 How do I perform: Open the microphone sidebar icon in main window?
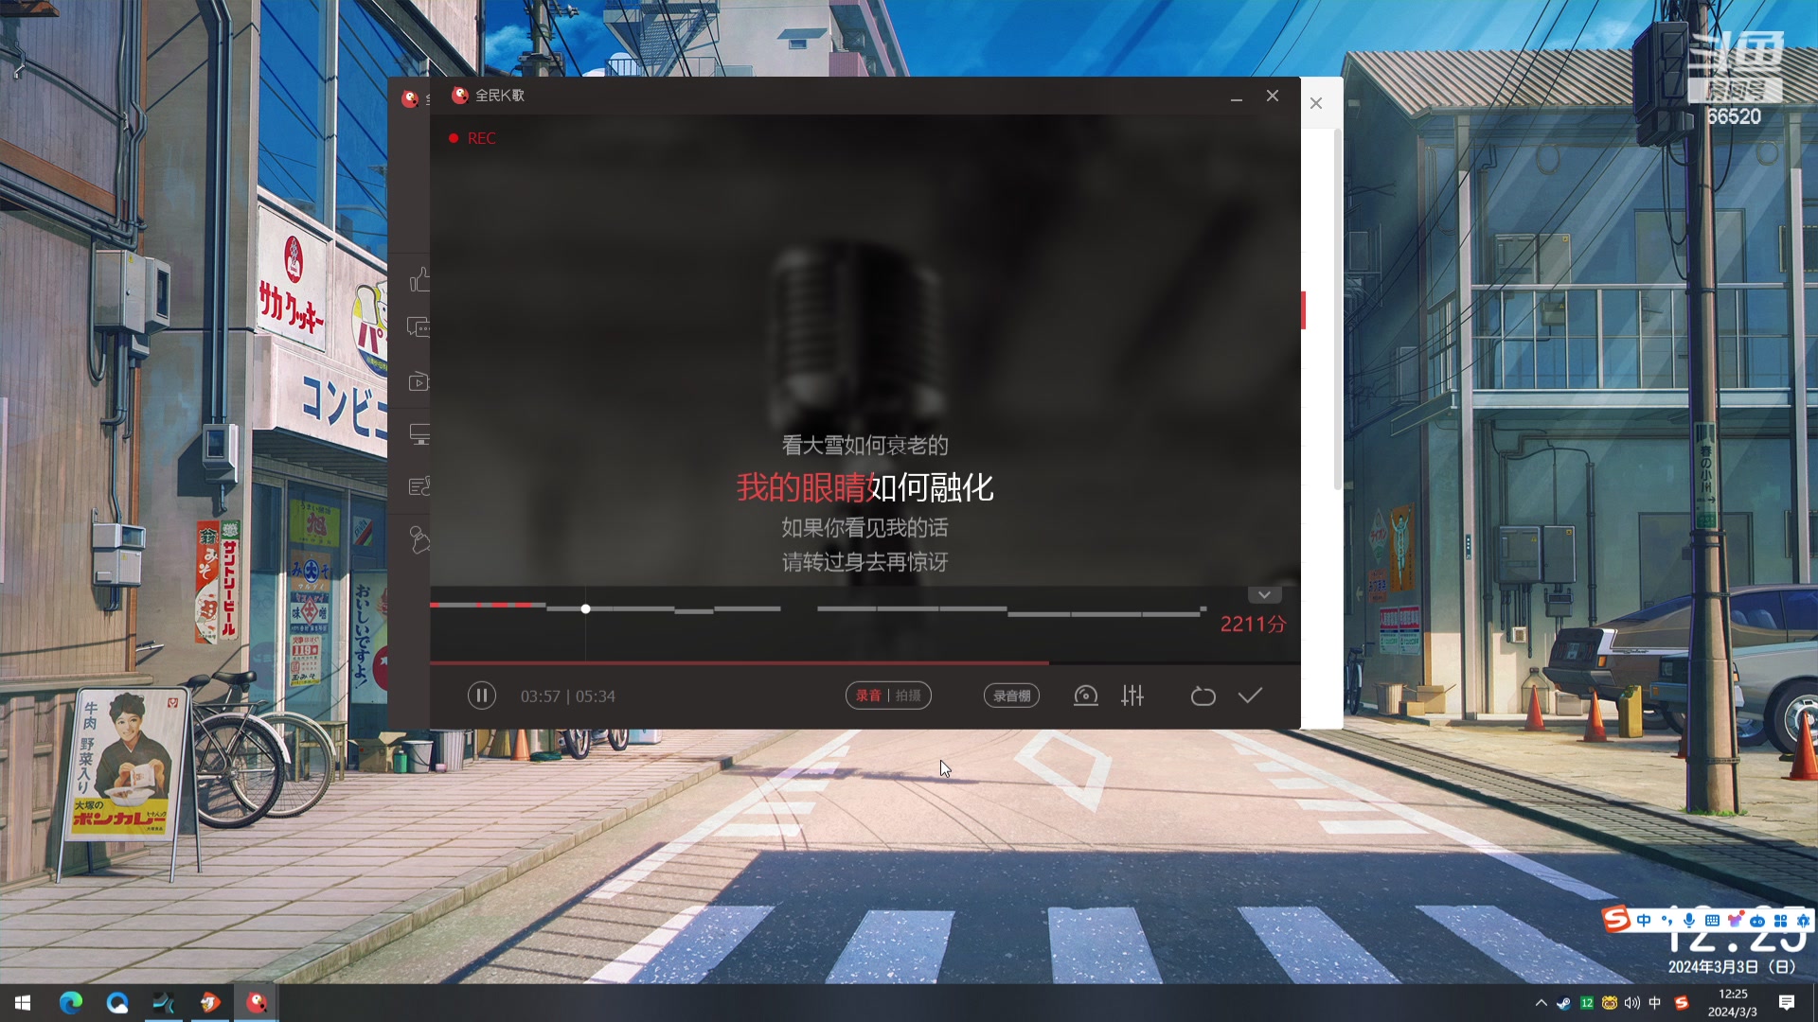click(x=419, y=539)
